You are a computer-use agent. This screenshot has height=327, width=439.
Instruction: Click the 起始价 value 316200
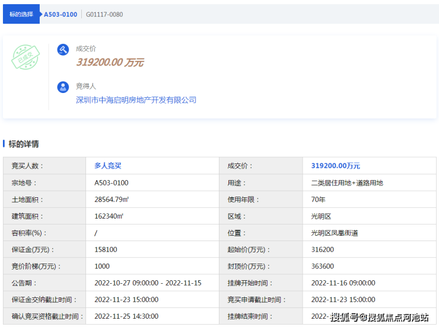pyautogui.click(x=322, y=250)
